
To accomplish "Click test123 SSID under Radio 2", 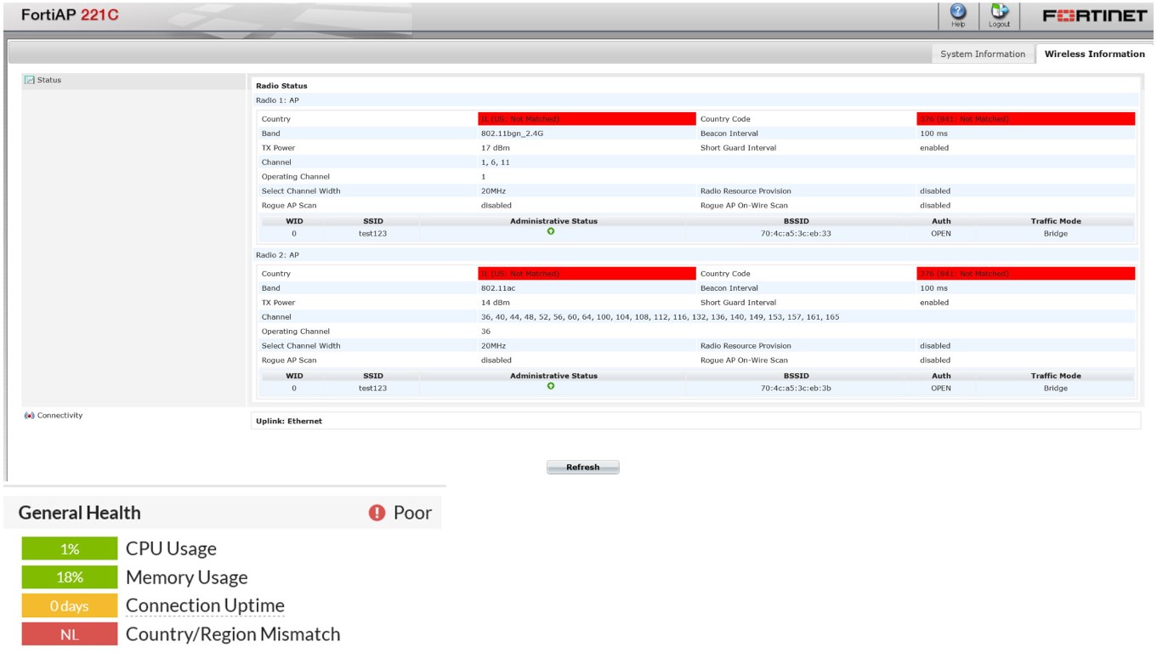I will 372,389.
